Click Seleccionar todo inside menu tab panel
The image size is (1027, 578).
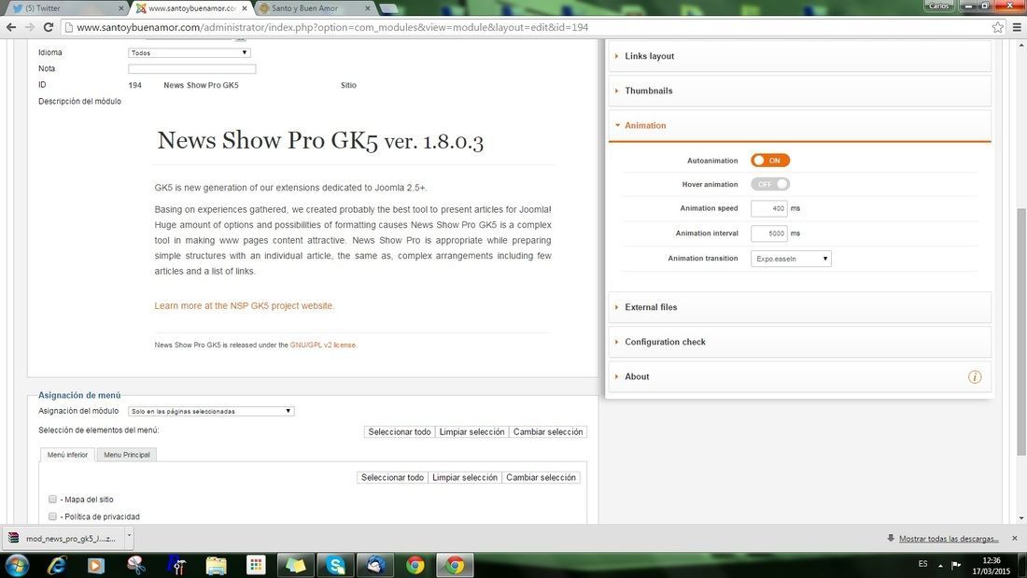tap(392, 478)
